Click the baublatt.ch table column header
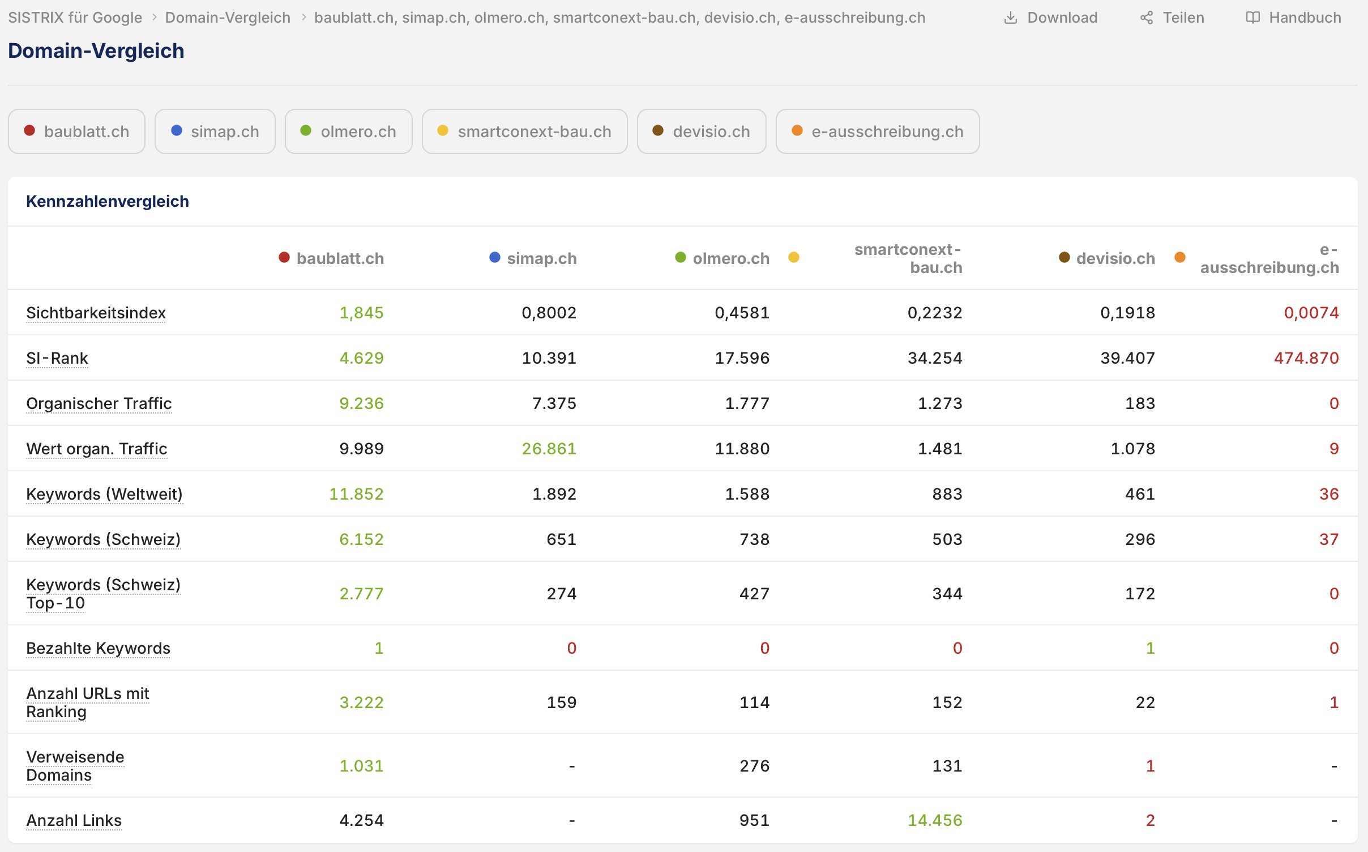1368x852 pixels. 340,258
